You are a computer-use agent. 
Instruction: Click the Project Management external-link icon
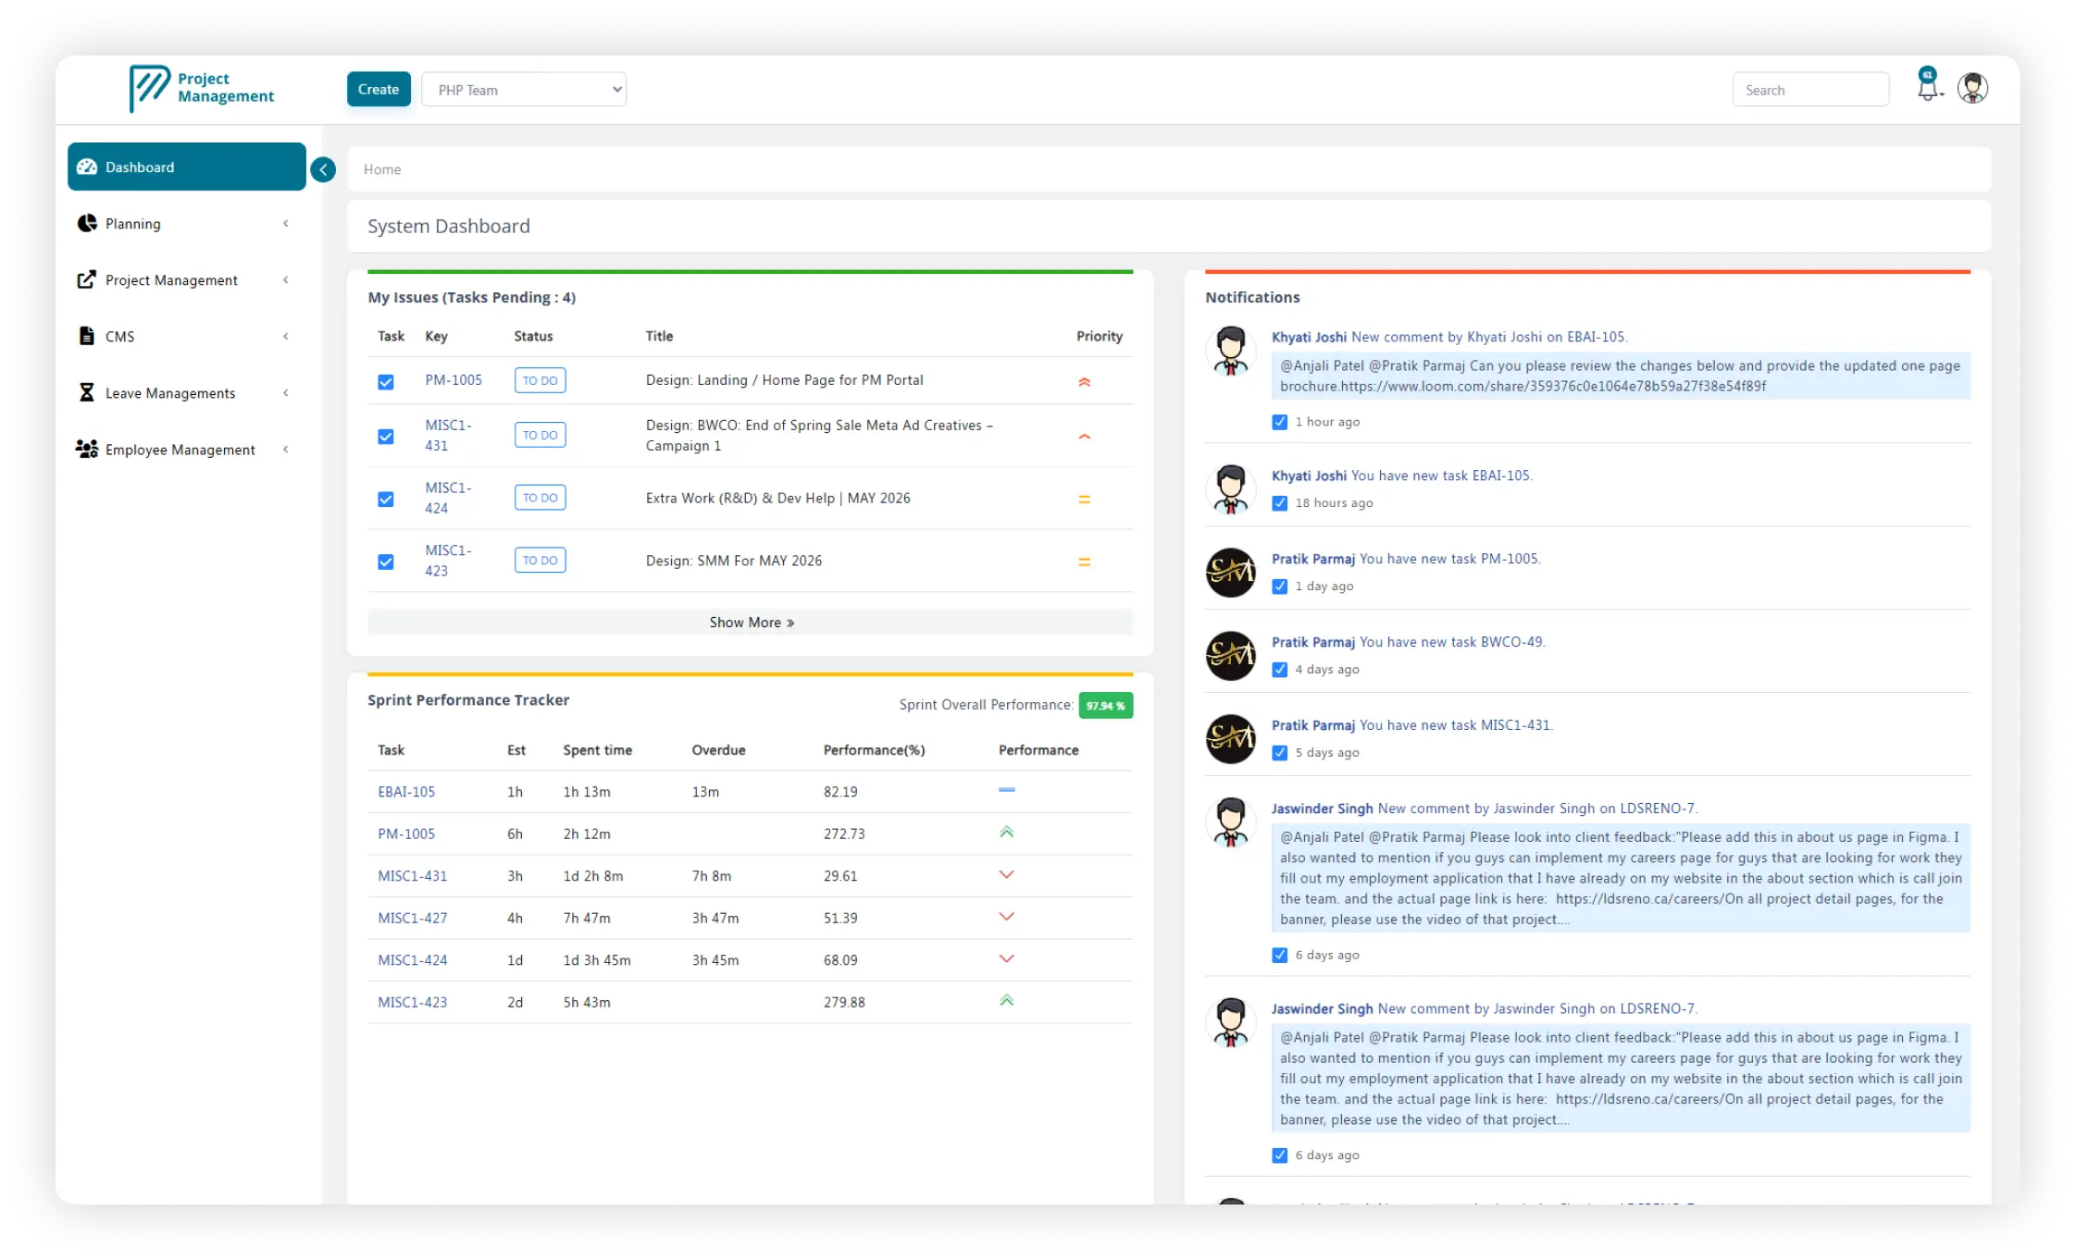tap(86, 279)
